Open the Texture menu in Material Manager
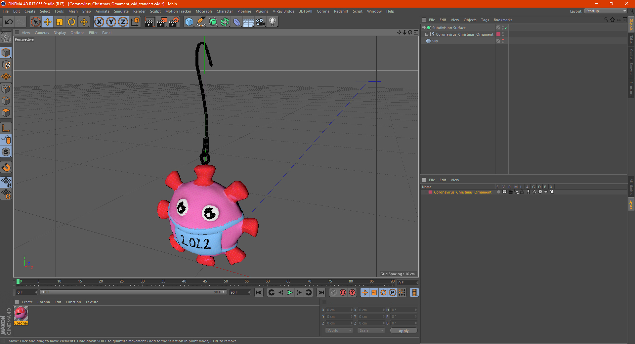 (92, 302)
